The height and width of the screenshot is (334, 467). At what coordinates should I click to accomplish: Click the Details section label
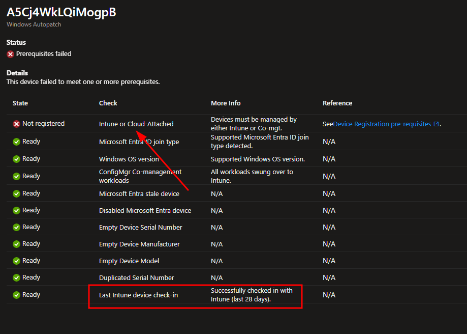point(17,73)
